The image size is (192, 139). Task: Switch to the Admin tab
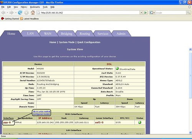point(121,33)
